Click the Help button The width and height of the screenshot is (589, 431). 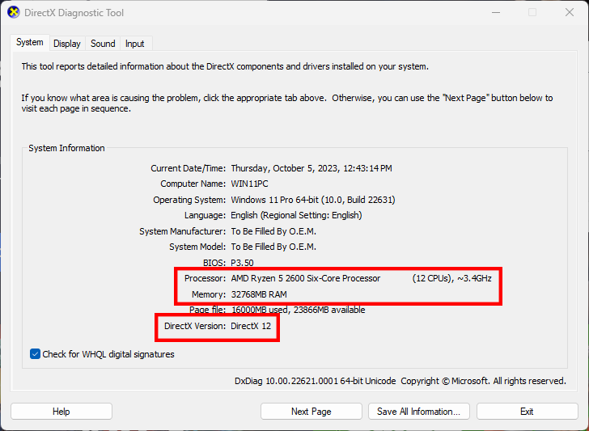point(61,412)
